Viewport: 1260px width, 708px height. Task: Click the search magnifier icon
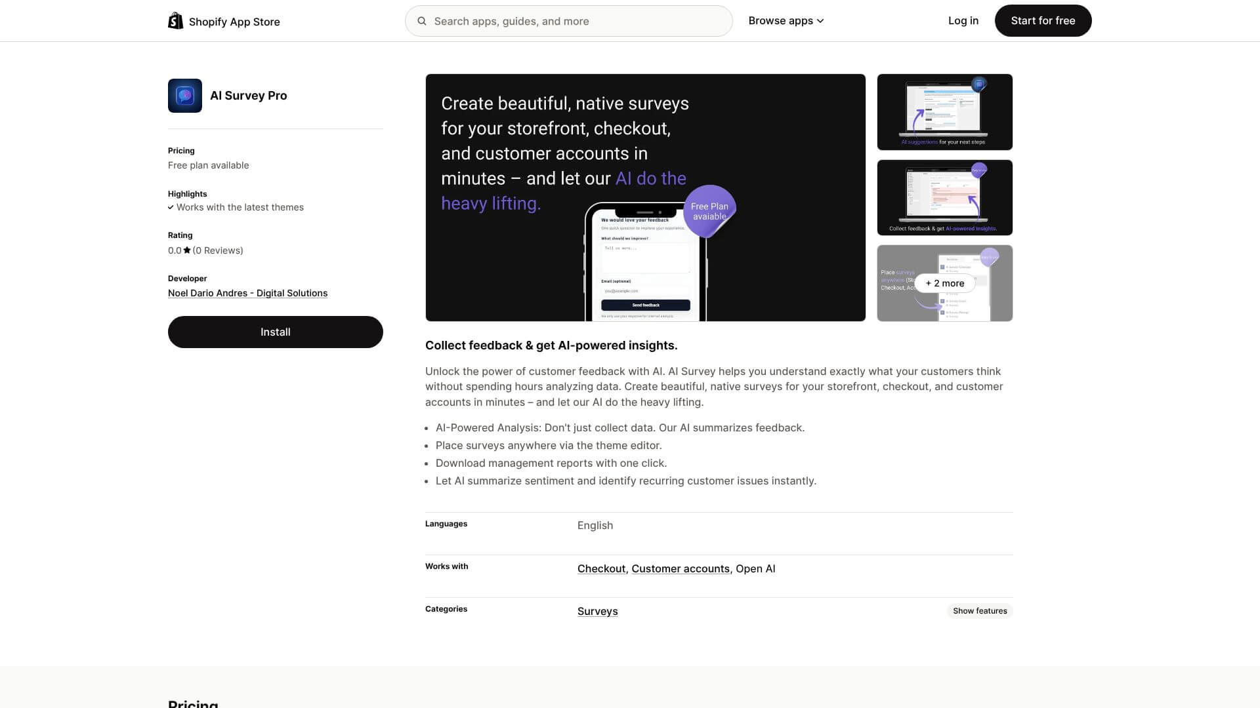click(x=422, y=21)
